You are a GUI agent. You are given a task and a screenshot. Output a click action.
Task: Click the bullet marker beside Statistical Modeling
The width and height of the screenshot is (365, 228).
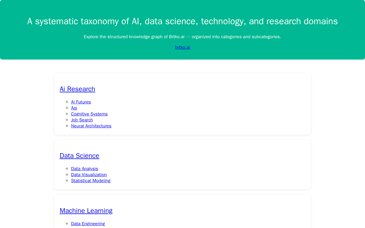tap(67, 181)
